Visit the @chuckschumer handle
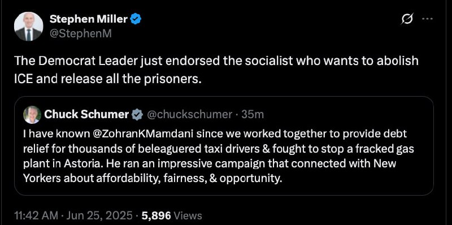Image resolution: width=452 pixels, height=225 pixels. coord(190,115)
